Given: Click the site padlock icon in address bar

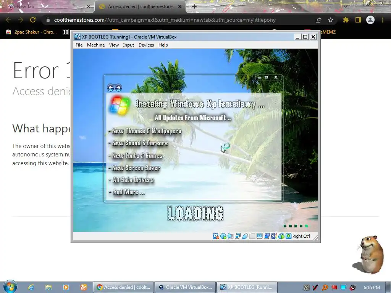Looking at the screenshot, I should (48, 20).
